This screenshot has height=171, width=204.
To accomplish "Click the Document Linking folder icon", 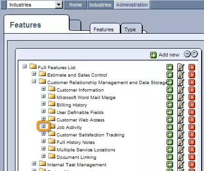I will pos(51,156).
